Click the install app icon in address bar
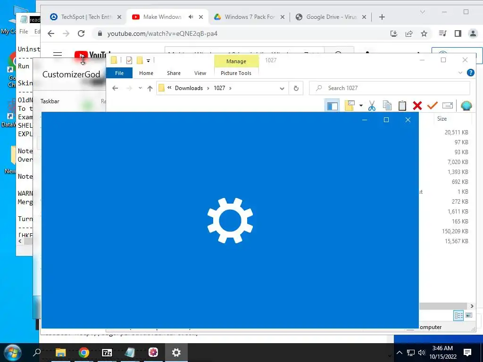The height and width of the screenshot is (362, 483). 394,33
